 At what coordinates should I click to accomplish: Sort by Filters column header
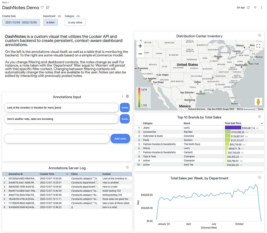[74, 174]
